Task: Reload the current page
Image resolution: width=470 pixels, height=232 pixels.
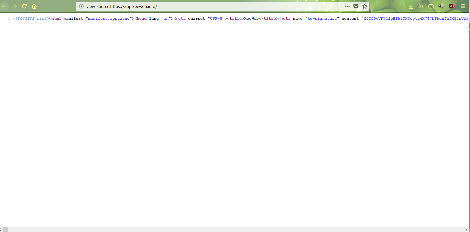Action: click(25, 6)
